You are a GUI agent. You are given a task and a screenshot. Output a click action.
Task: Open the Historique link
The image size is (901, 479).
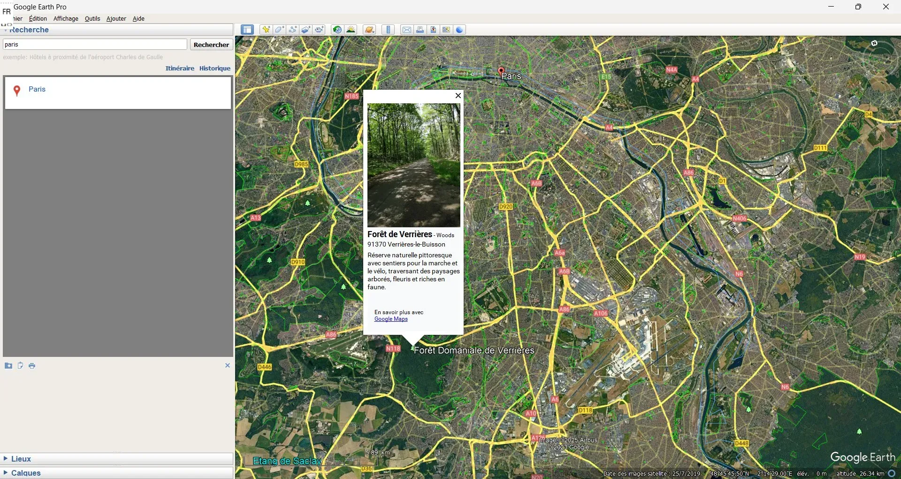pos(215,69)
